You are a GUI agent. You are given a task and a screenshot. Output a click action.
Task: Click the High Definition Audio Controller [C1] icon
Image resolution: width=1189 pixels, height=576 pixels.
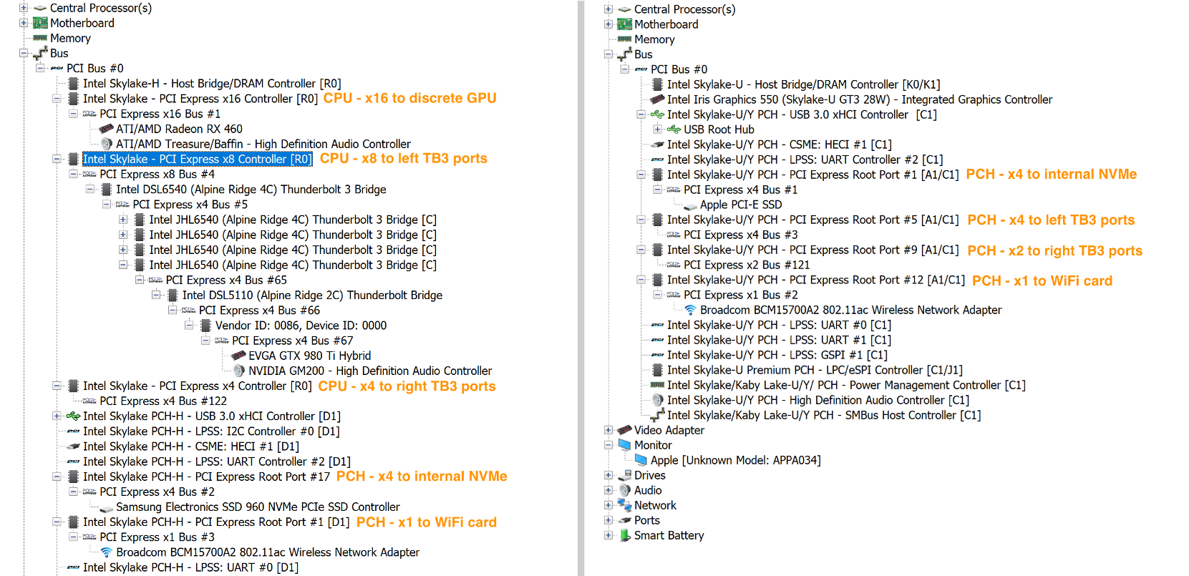pyautogui.click(x=657, y=400)
